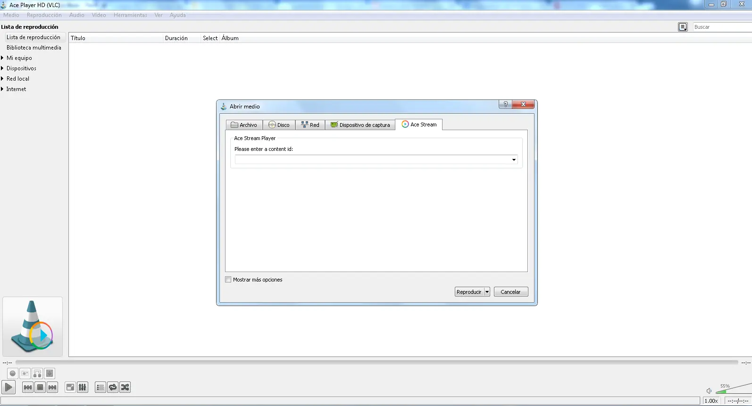Open the Audio menu
The width and height of the screenshot is (752, 406).
point(77,15)
